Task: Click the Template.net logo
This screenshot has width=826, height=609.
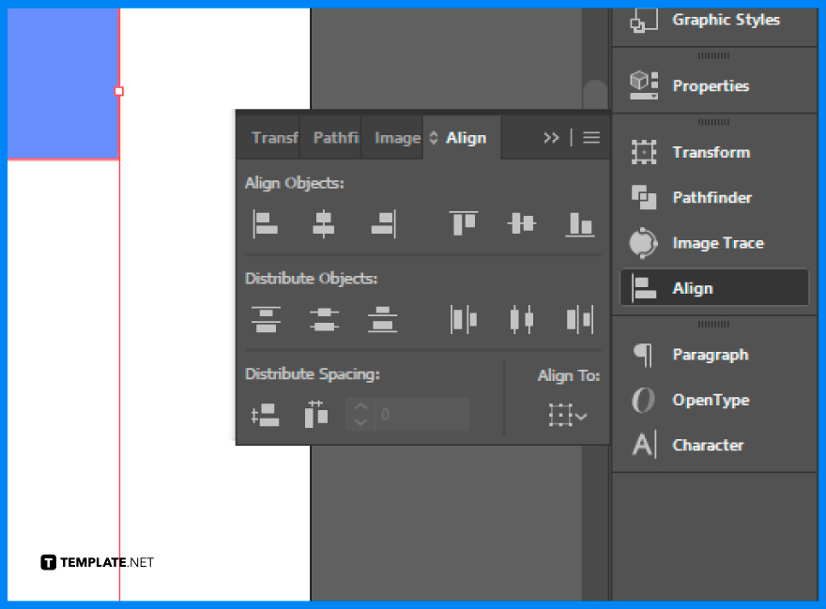Action: point(94,561)
